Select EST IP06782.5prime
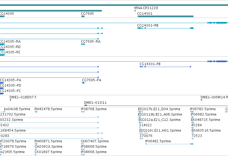Image resolution: width=228 pixels, height=156 pixels. [203, 109]
